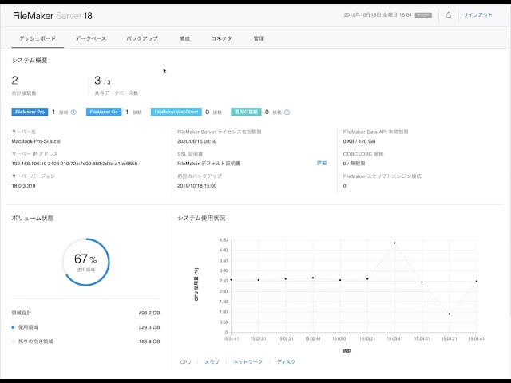Viewport: 511px width, 383px height.
Task: Show the ネットワーク usage chart
Action: pos(248,361)
